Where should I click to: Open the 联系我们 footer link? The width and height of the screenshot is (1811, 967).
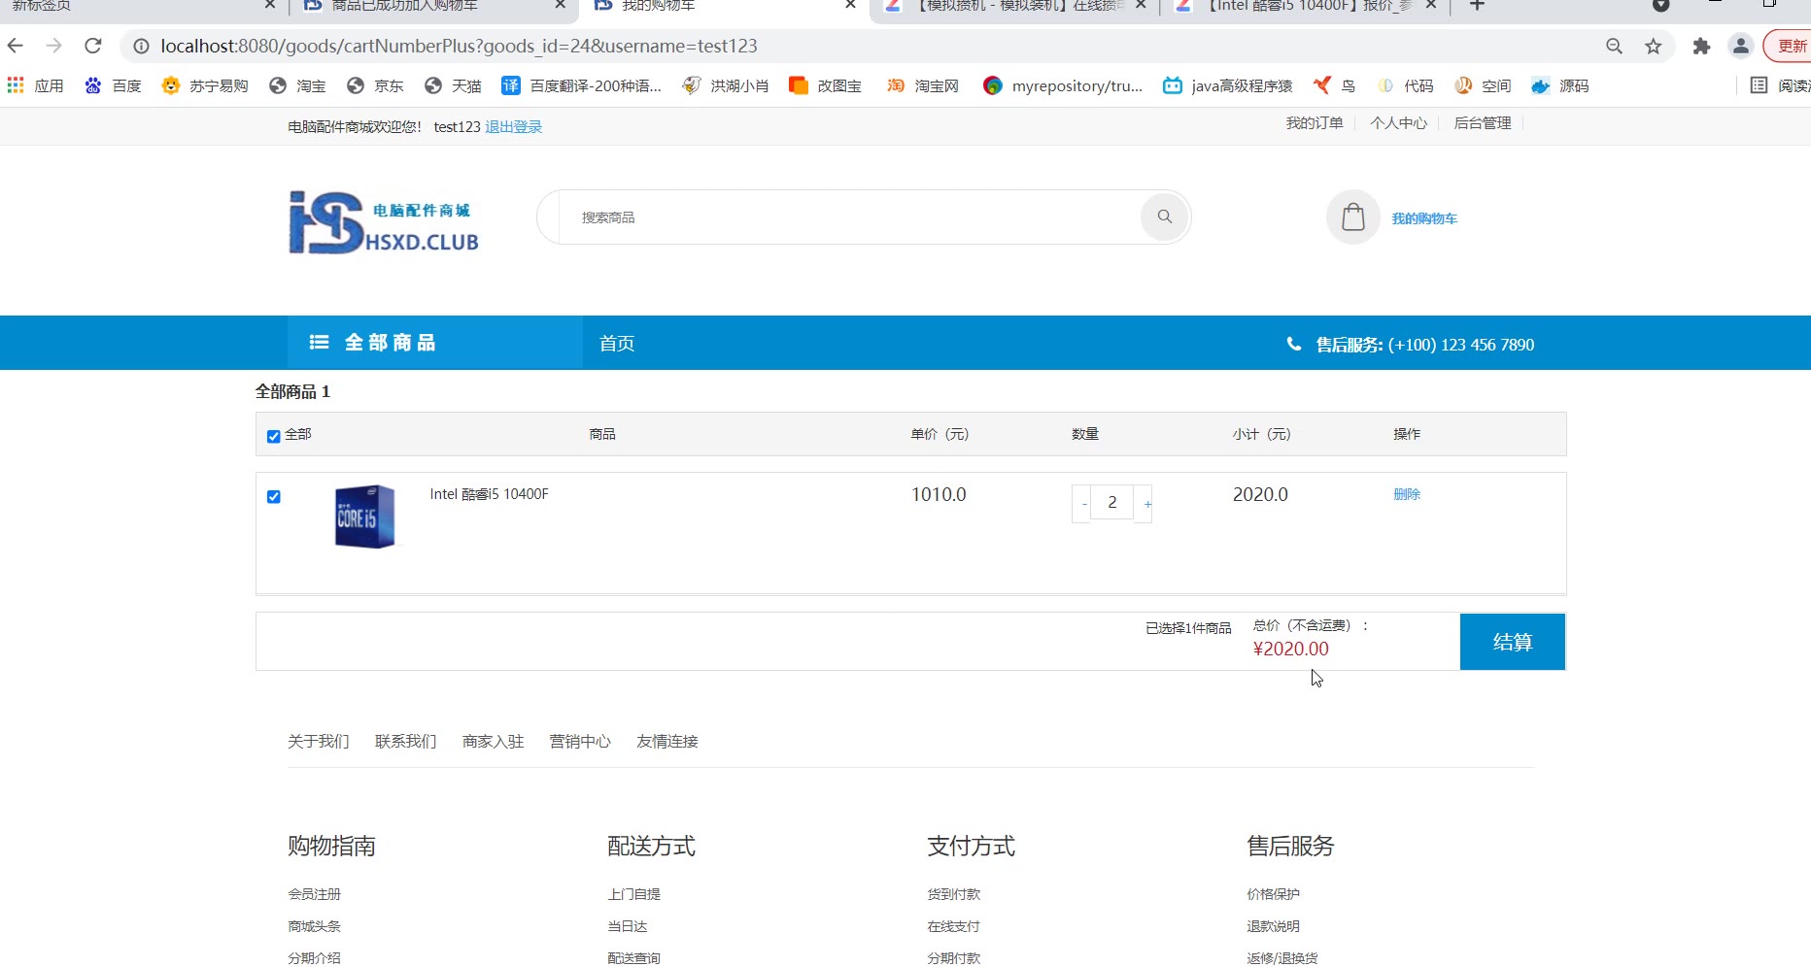[x=406, y=742]
